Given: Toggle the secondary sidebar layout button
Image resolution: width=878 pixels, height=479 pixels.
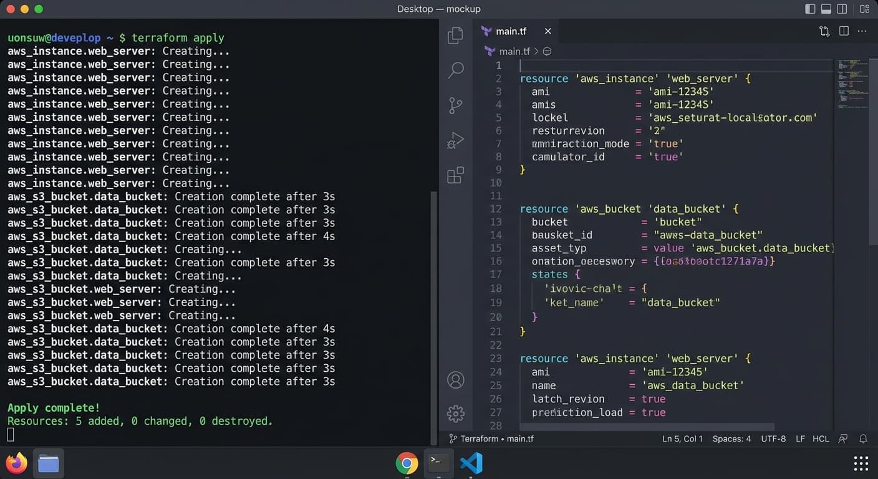Looking at the screenshot, I should pyautogui.click(x=842, y=9).
